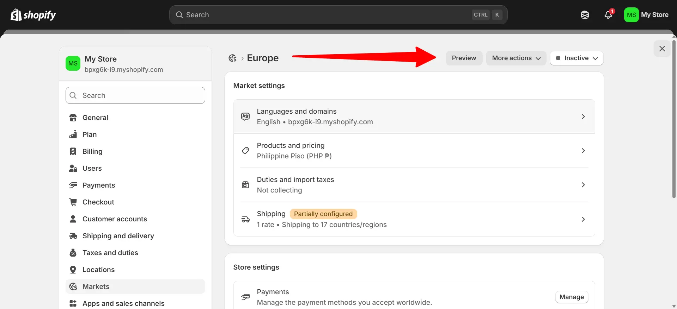Click the General store icon in sidebar

click(x=73, y=118)
